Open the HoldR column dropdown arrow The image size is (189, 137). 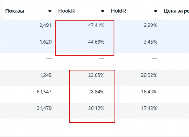coord(155,11)
